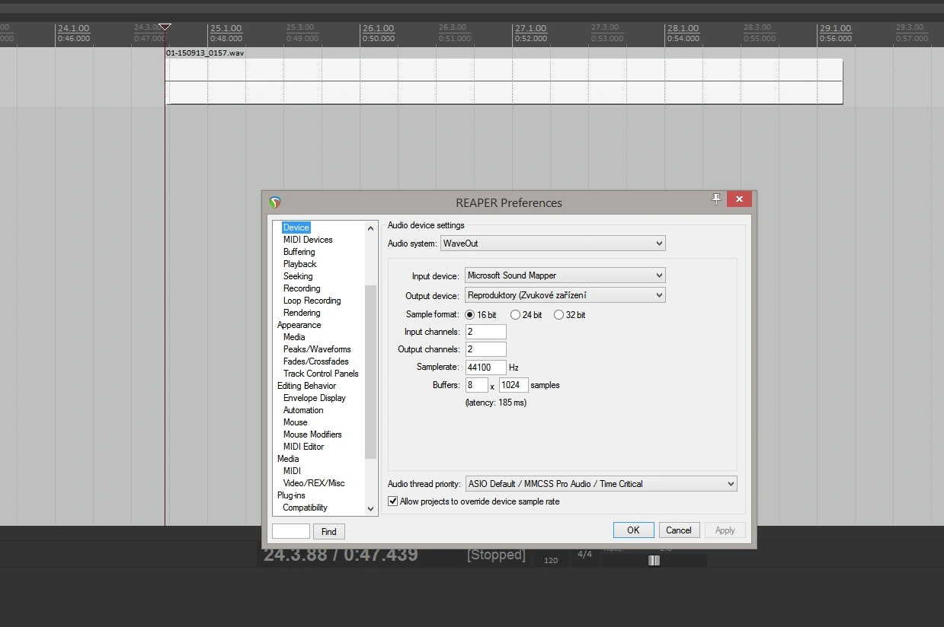Select Mouse Modifiers preferences page
Viewport: 944px width, 627px height.
pos(312,434)
